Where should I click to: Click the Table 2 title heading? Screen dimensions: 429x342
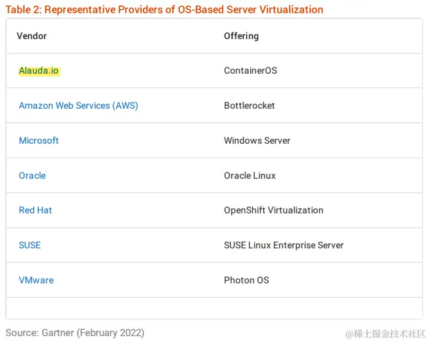click(x=164, y=10)
